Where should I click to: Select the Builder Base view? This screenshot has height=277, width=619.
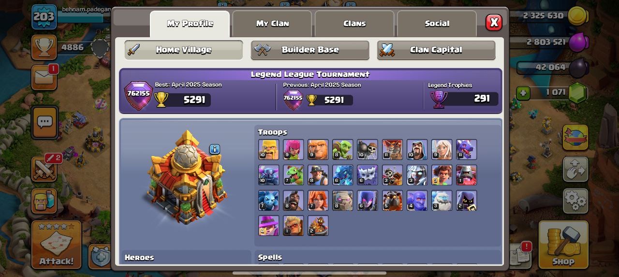[x=310, y=50]
